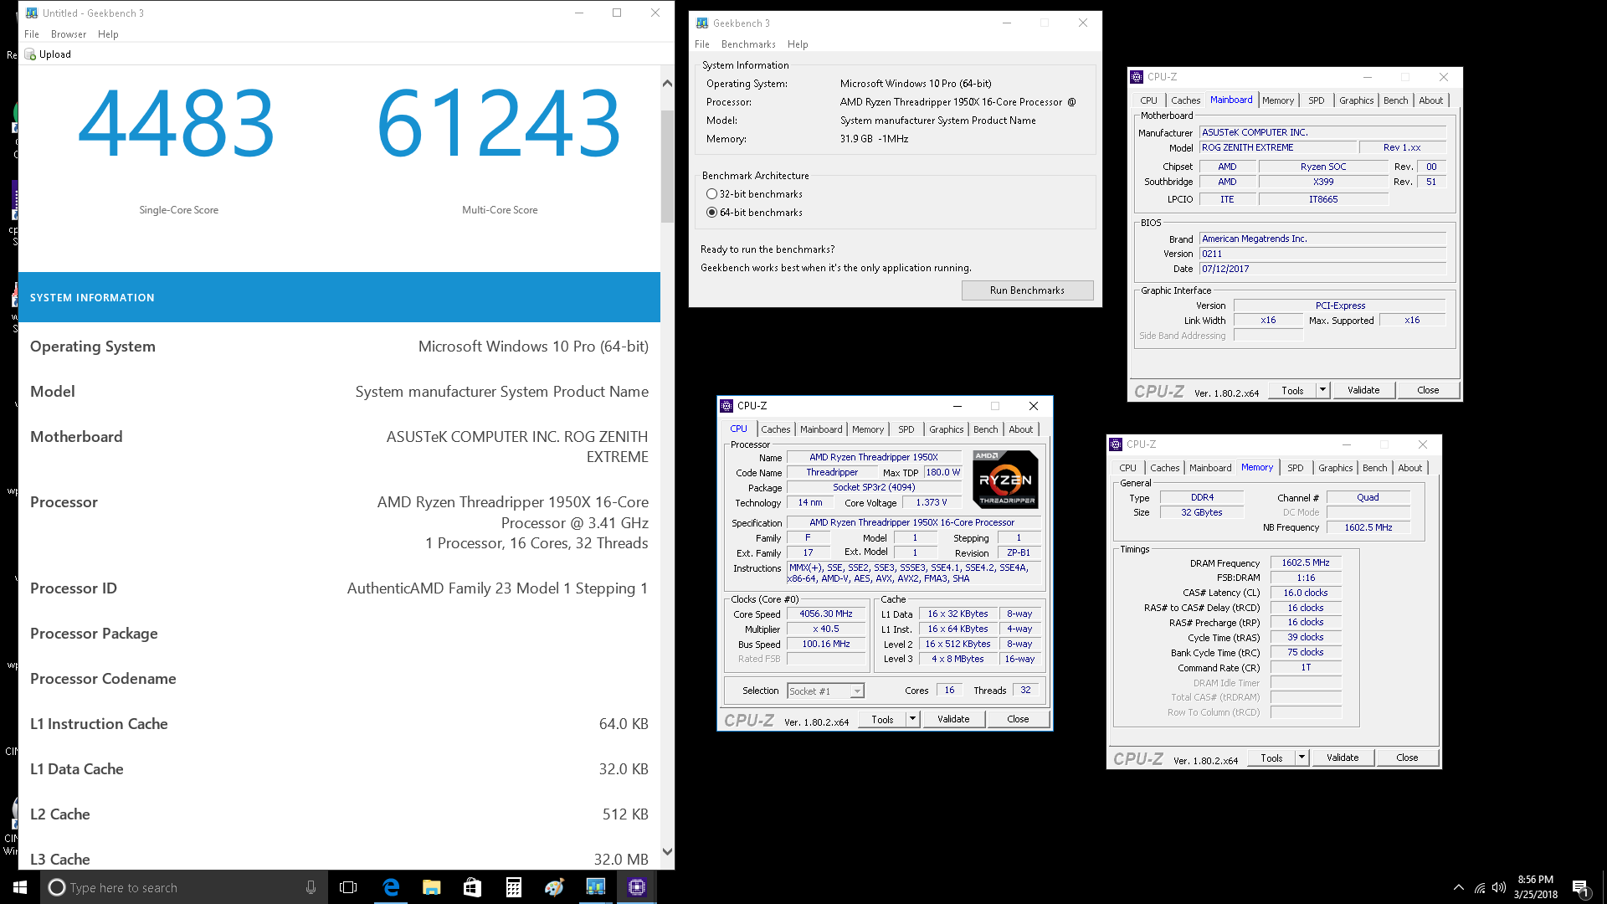Open Windows Start menu
Screen dimensions: 1607x904
(20, 887)
